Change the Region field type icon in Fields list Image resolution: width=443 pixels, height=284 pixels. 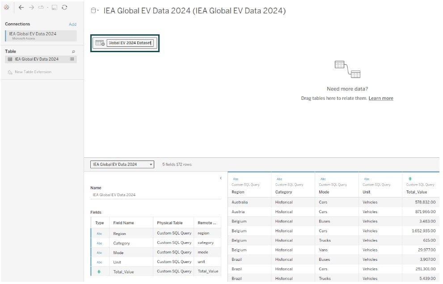(99, 234)
